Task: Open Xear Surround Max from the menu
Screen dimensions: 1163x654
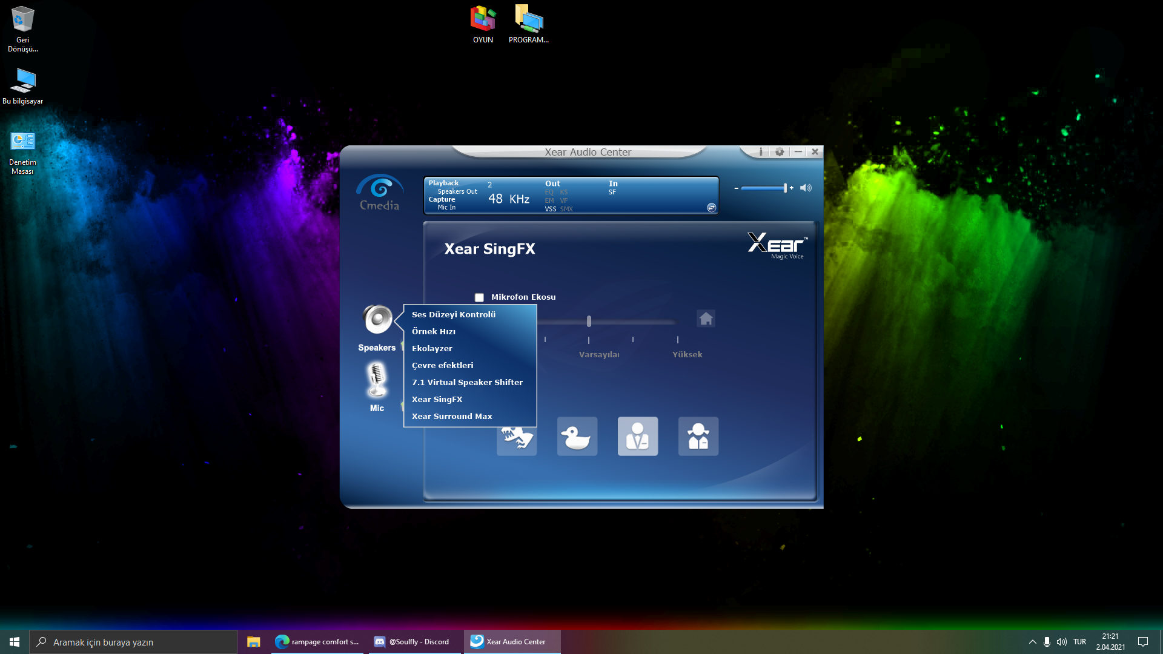Action: (x=452, y=416)
